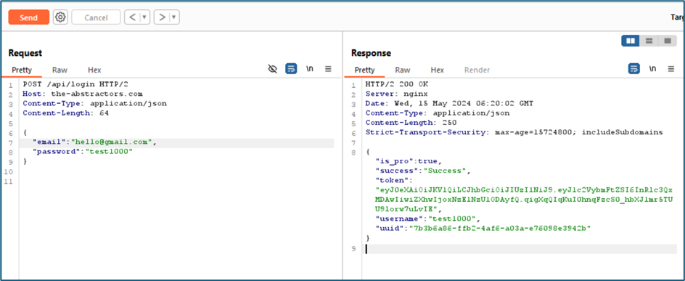Click the Response panel heading
Viewport: 685px width, 281px height.
(371, 53)
